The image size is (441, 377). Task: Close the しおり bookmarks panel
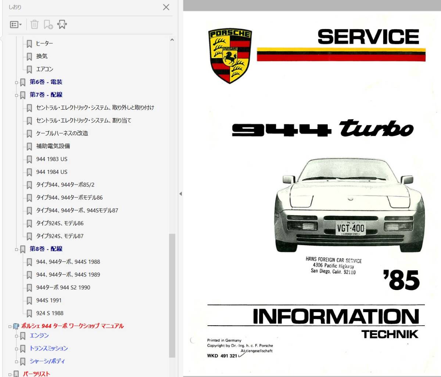pos(166,7)
